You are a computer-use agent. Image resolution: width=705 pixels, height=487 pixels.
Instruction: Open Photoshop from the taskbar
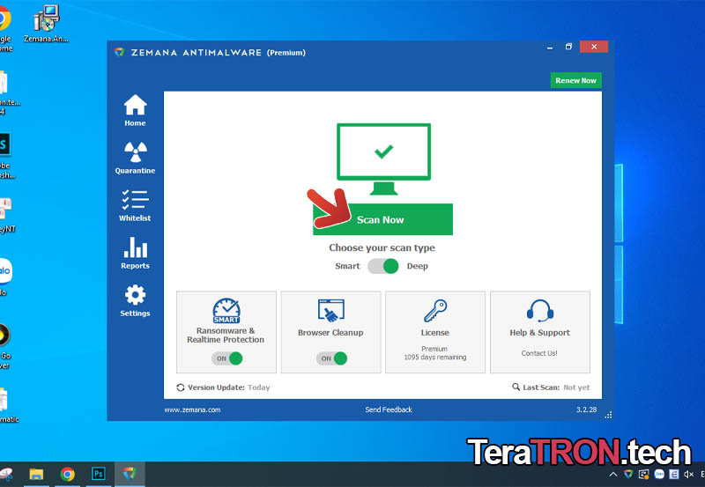[99, 474]
